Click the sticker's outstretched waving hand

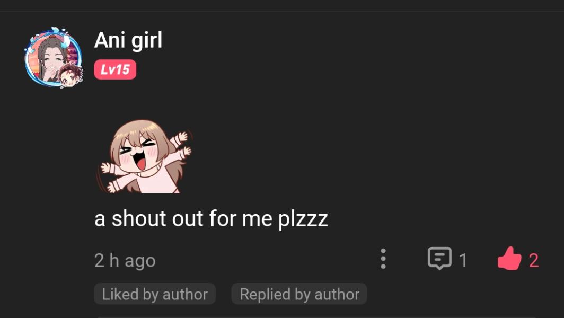[181, 140]
